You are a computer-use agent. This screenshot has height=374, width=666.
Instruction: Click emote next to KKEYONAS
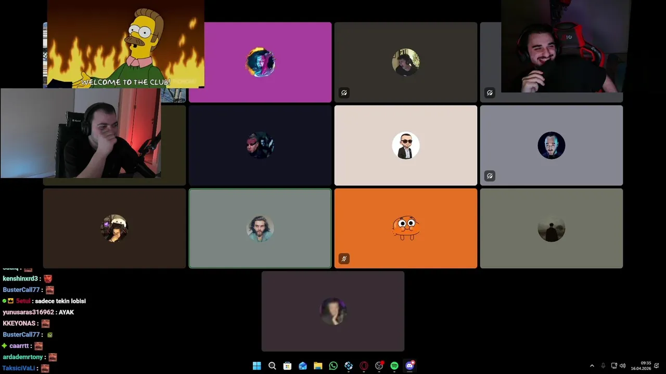(45, 324)
